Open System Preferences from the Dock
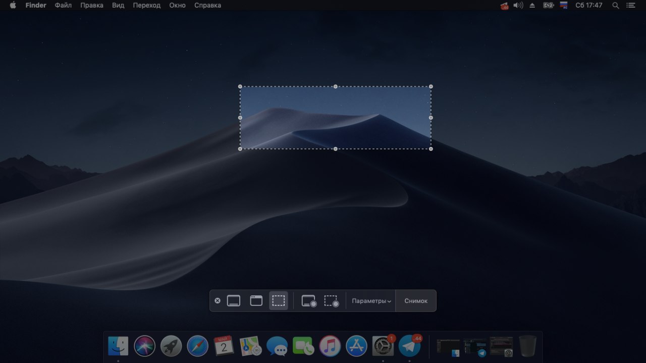This screenshot has height=363, width=646. tap(383, 346)
